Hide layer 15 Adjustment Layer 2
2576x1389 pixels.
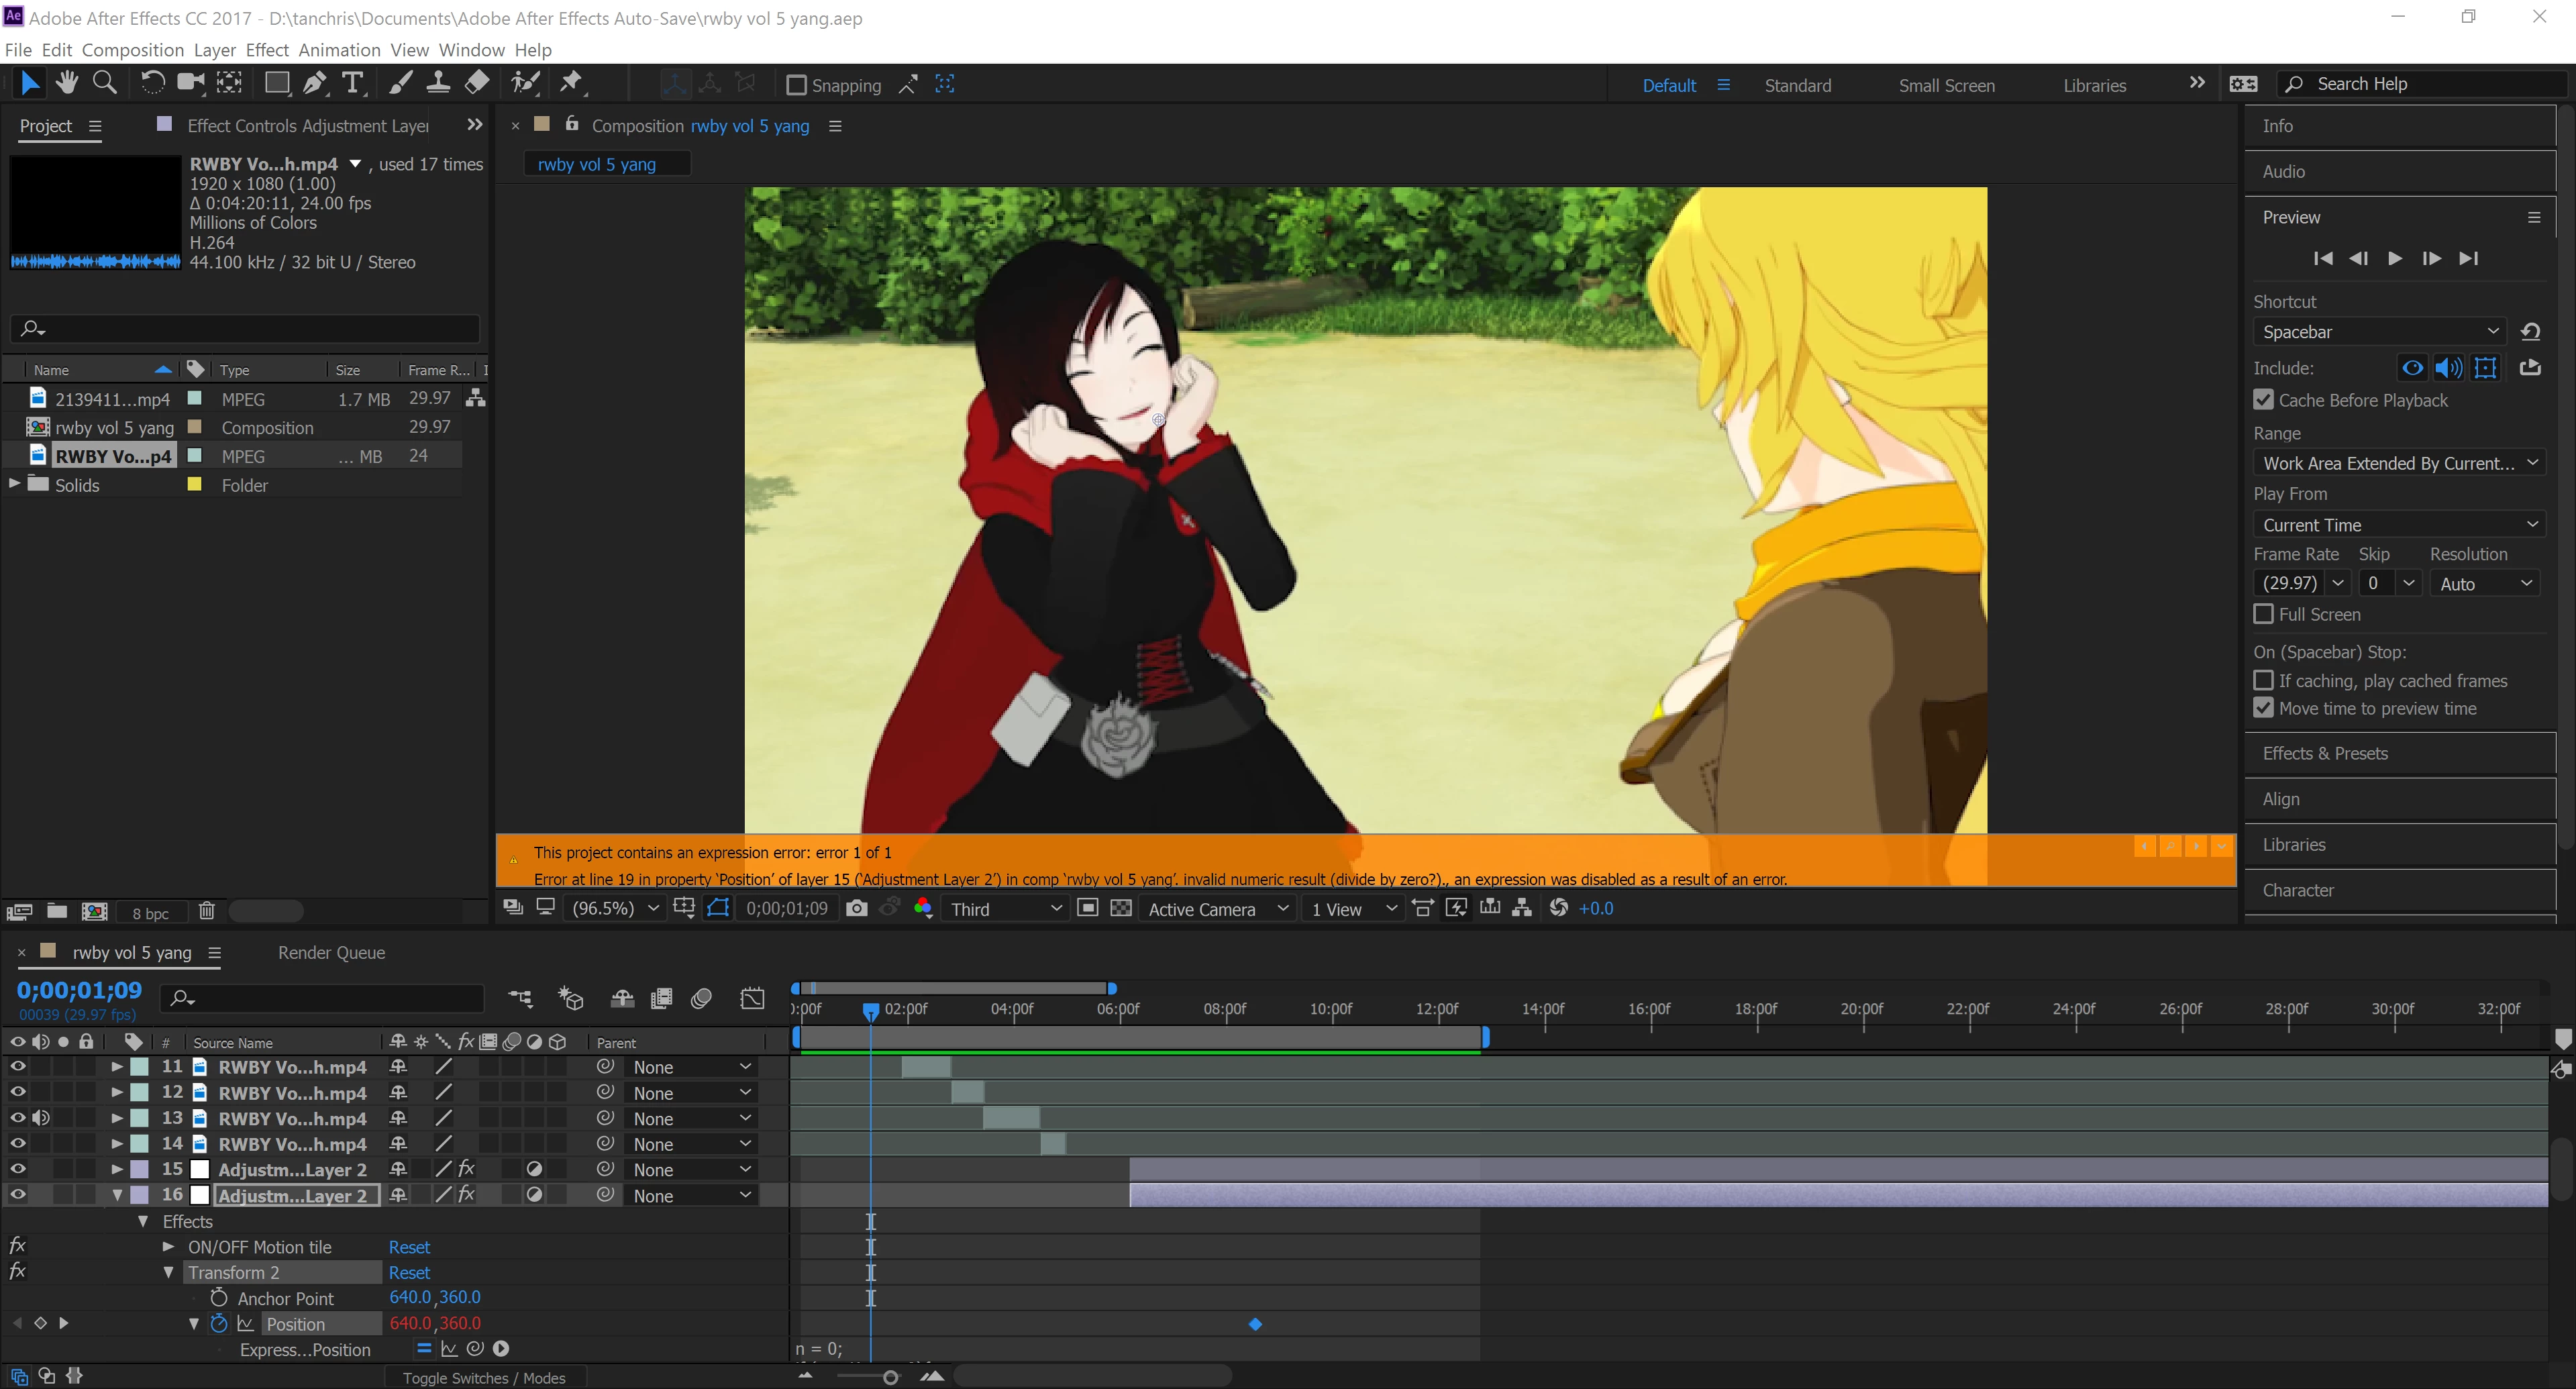17,1169
